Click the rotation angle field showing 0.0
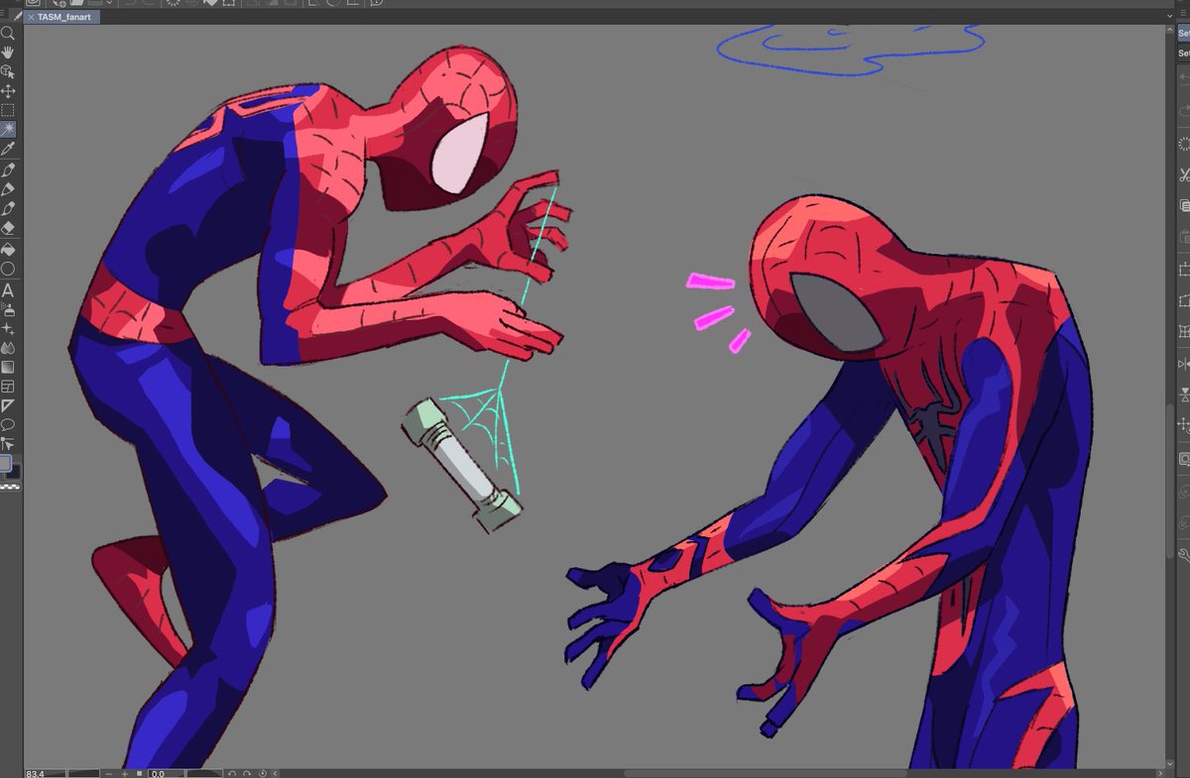This screenshot has width=1190, height=778. (166, 773)
